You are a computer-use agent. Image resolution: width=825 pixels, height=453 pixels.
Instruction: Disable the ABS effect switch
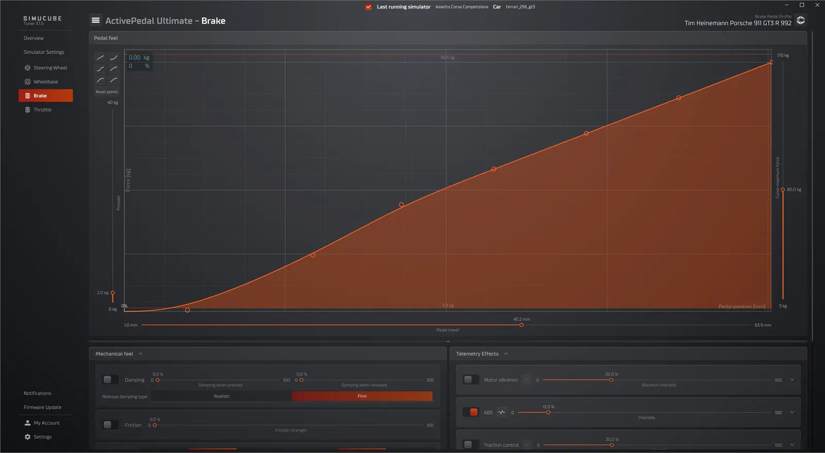point(471,412)
